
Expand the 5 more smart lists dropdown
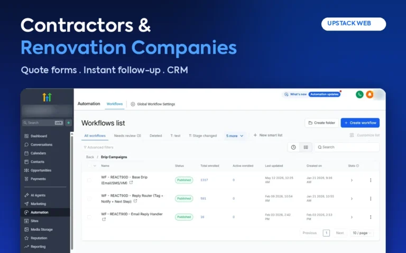click(x=234, y=136)
